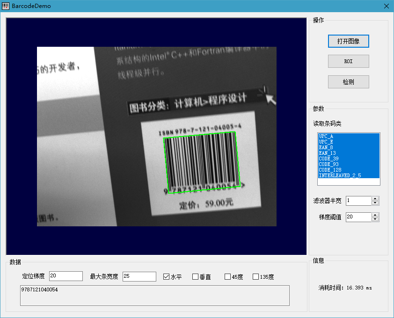The width and height of the screenshot is (394, 318).
Task: Click the 打开图像 button
Action: 348,41
